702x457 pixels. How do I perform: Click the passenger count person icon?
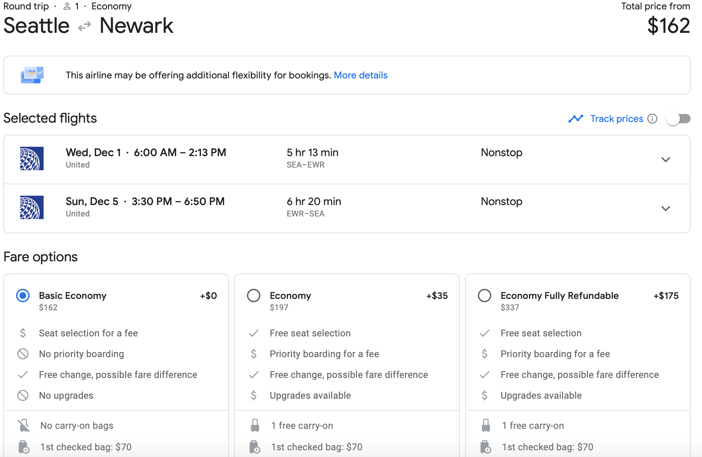(x=67, y=6)
